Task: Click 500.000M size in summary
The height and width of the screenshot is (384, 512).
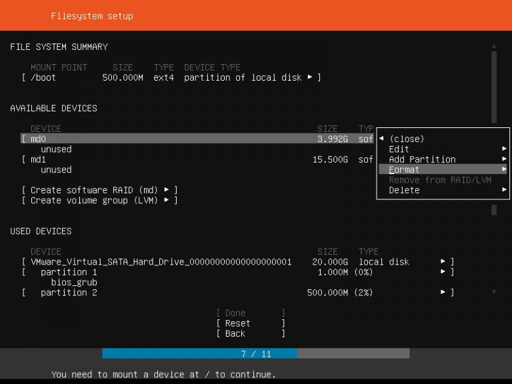Action: coord(123,77)
